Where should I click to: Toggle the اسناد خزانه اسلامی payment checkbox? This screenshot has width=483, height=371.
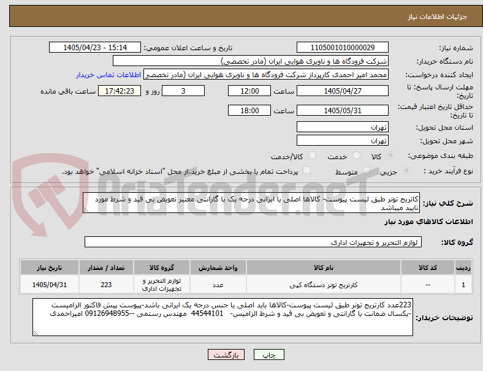(x=307, y=170)
